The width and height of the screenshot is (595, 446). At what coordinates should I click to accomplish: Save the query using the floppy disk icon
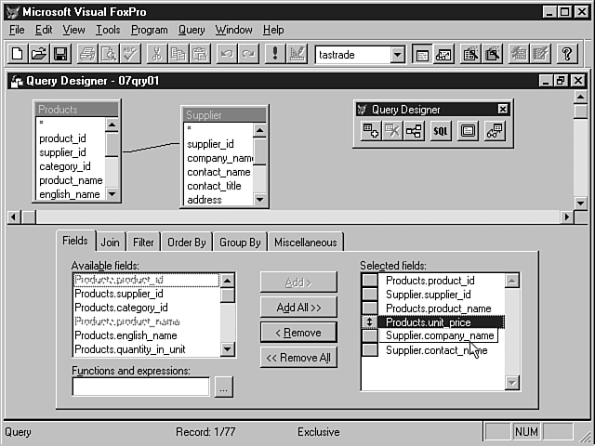click(59, 54)
